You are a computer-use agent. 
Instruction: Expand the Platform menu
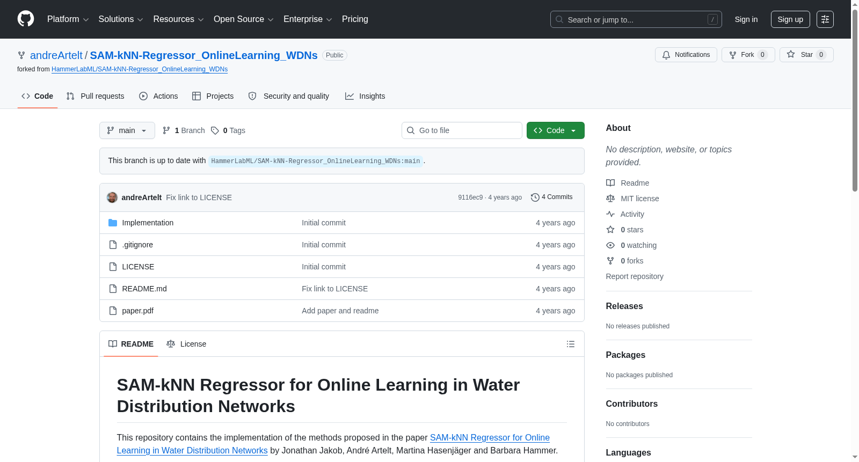pyautogui.click(x=68, y=19)
